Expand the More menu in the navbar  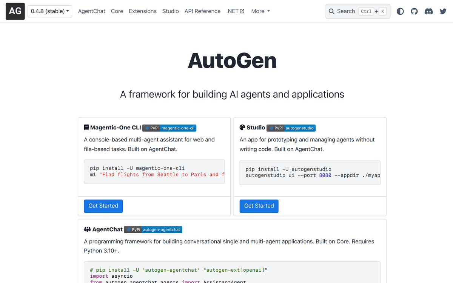[x=260, y=11]
